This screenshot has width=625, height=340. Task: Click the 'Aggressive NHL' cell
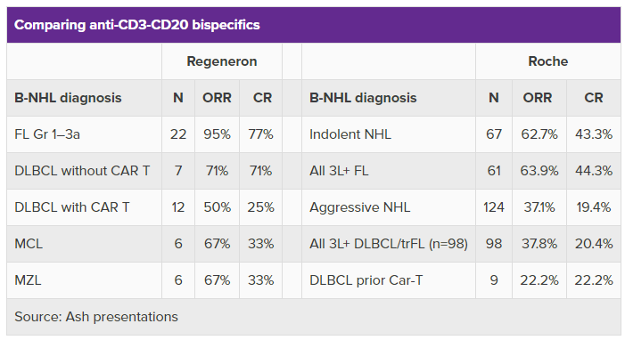(360, 207)
